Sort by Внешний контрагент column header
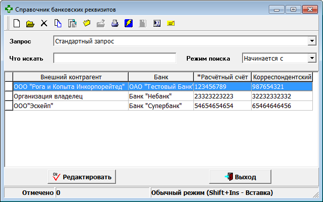Screen dimensions: 323x202 tap(71, 77)
